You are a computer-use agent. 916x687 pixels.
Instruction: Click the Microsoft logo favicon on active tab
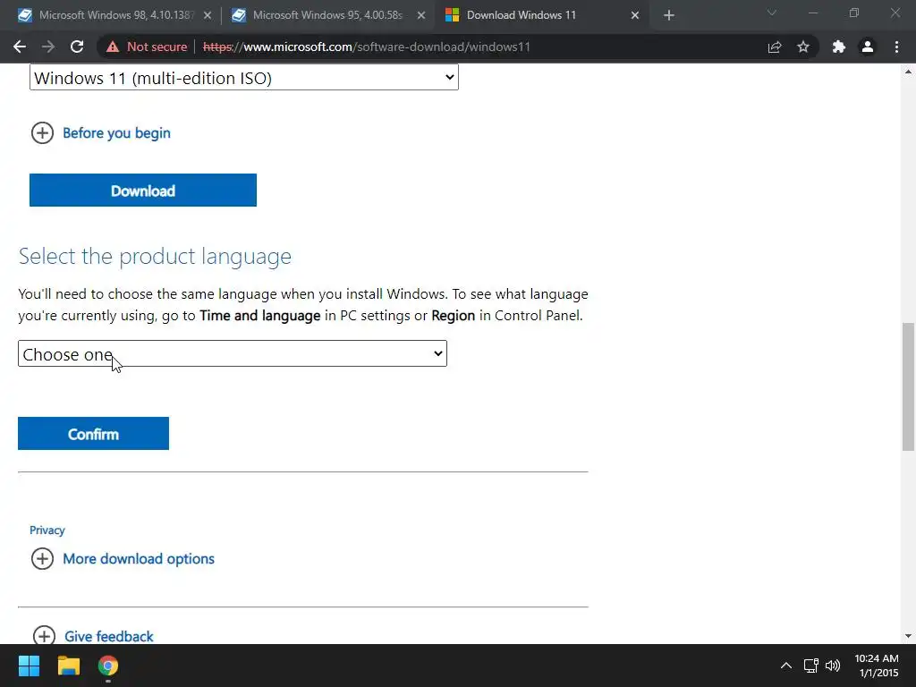tap(452, 15)
